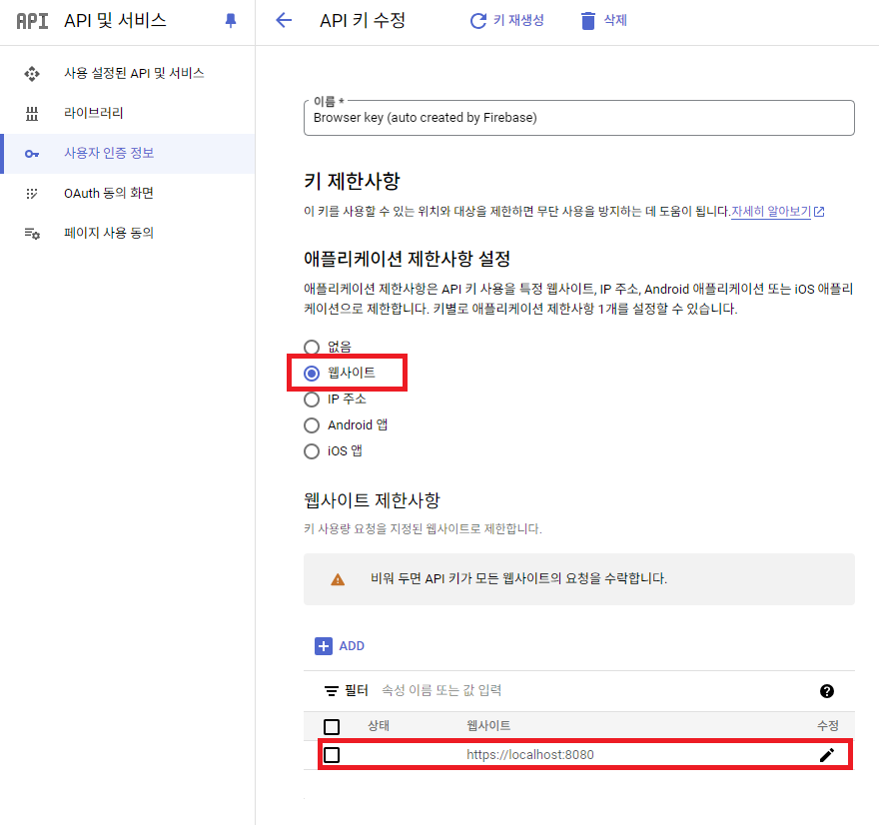Go back with the left arrow icon
Viewport: 879px width, 825px height.
285,21
